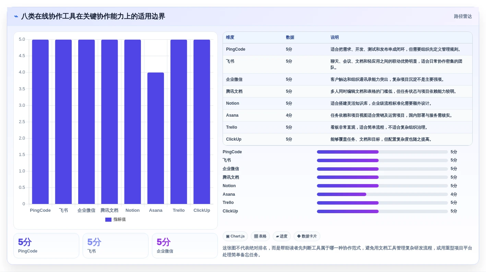The height and width of the screenshot is (272, 486).
Task: Select the 进度 chip
Action: 282,236
